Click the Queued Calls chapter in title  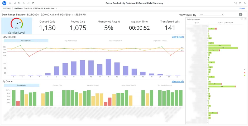pyautogui.click(x=145, y=3)
